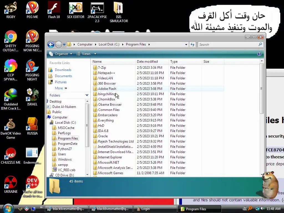Launch Flash 18 shortcut
Viewport: 284px width, 213px height.
click(54, 10)
